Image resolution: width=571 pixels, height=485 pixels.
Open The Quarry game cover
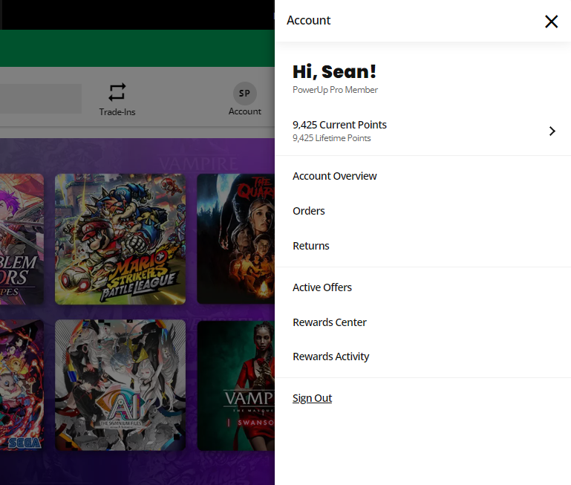(236, 239)
